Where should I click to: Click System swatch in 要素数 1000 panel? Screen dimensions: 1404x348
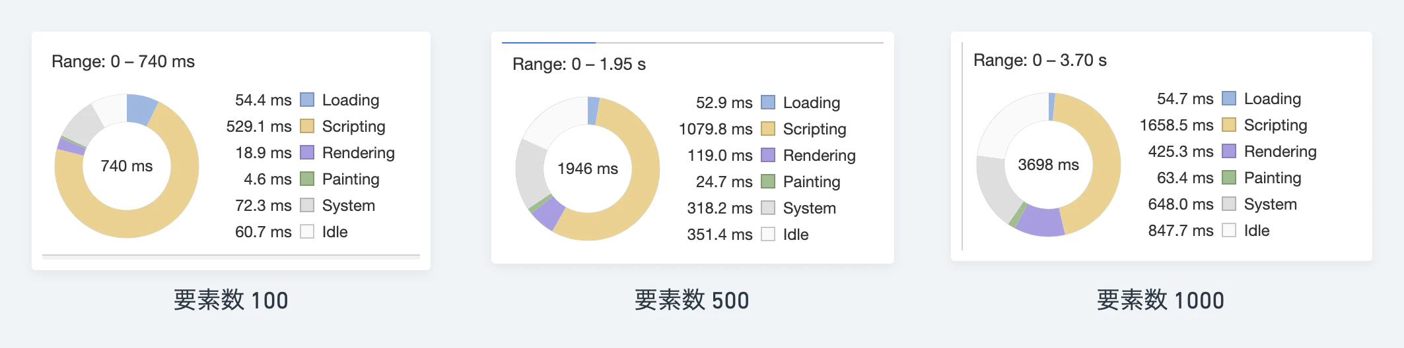1229,204
